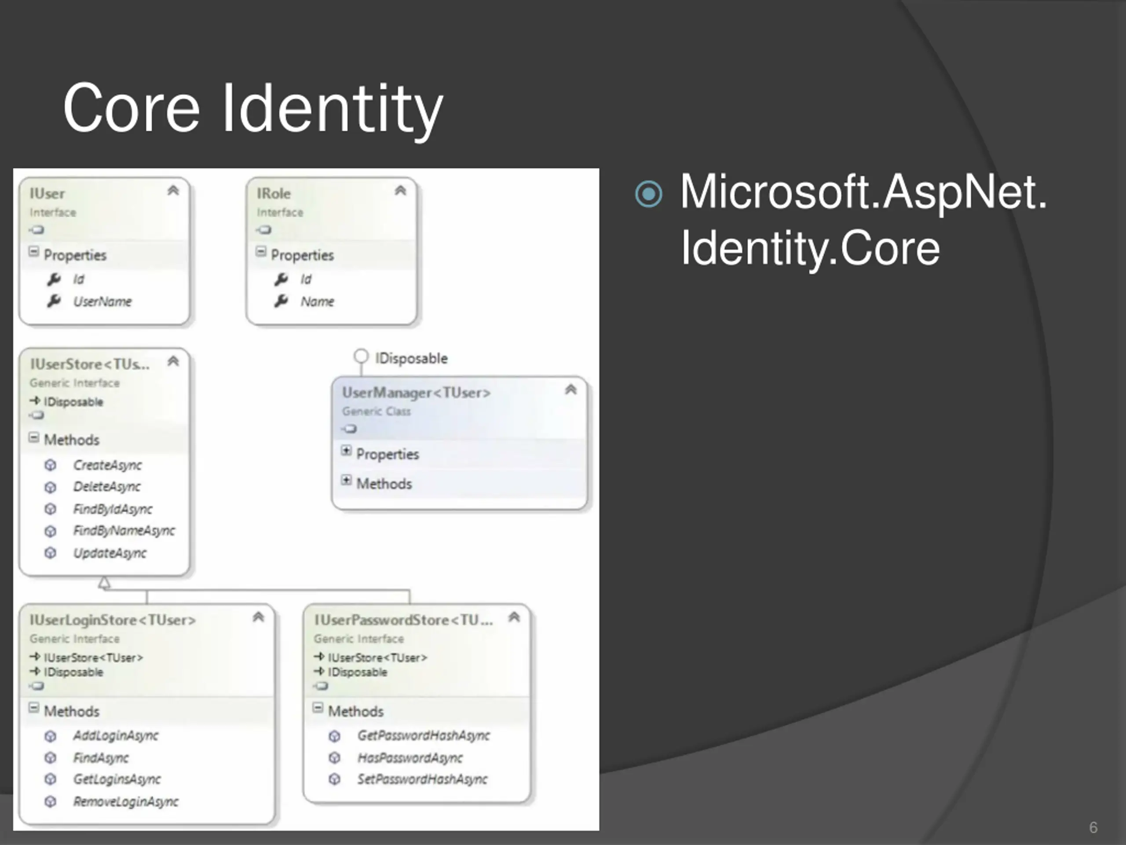Collapse the IUserLoginStore<TUser> box chevron
This screenshot has width=1126, height=845.
(258, 617)
